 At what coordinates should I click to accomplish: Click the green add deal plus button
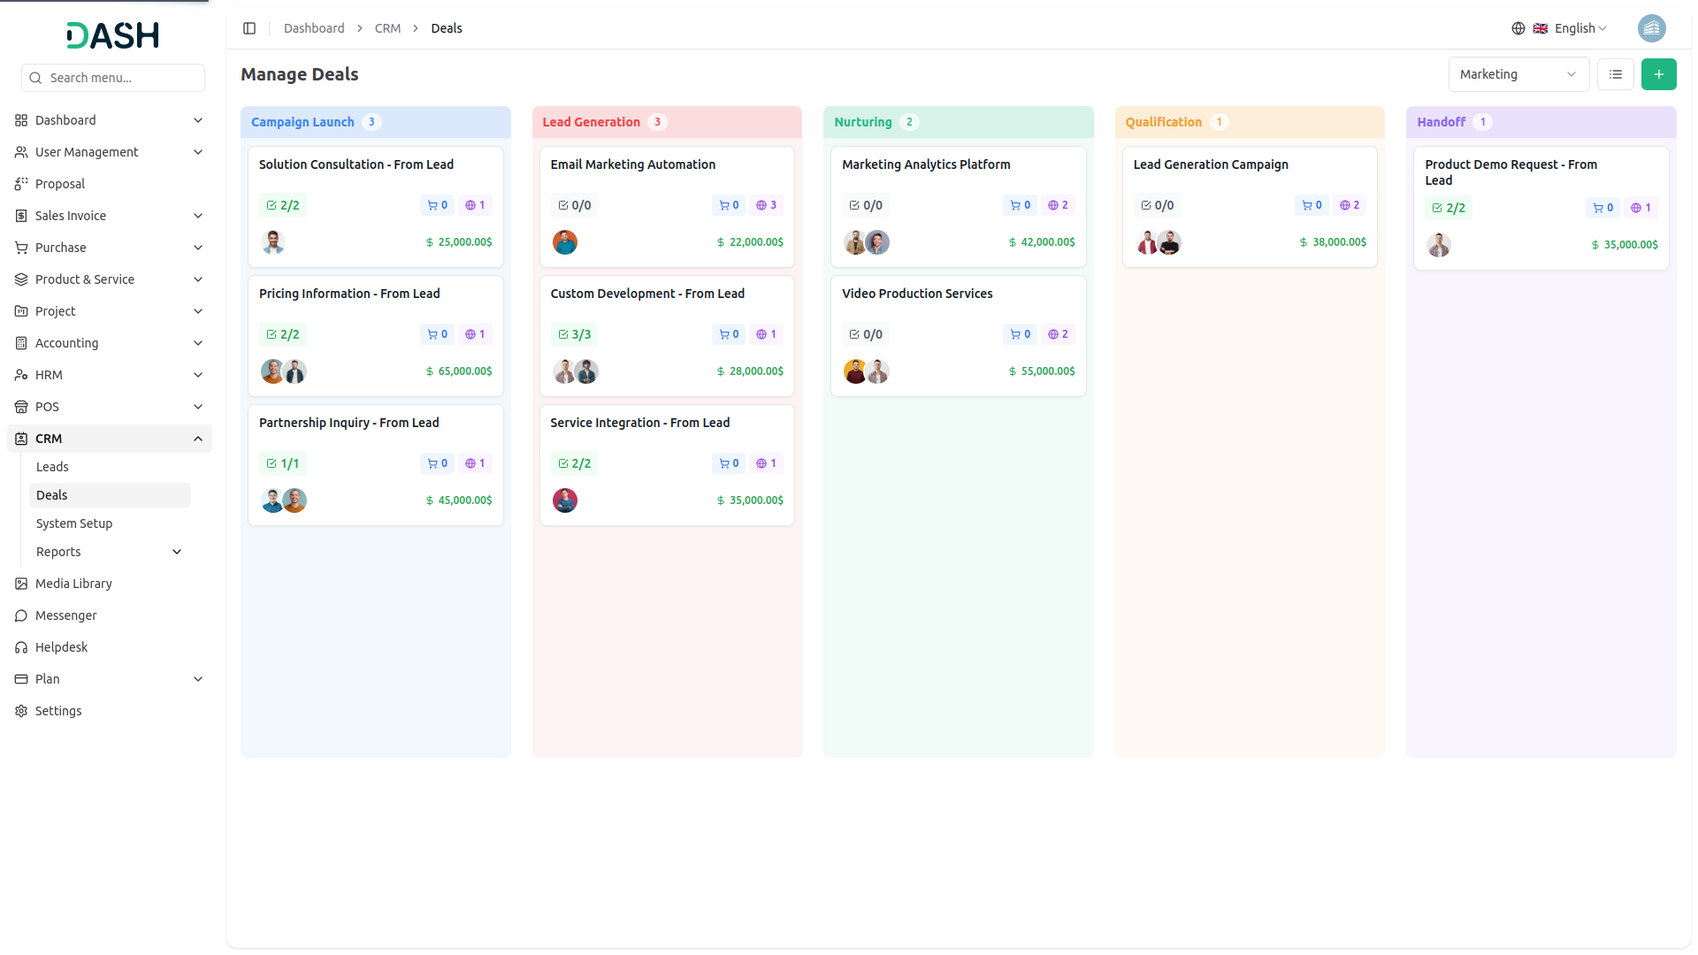coord(1658,74)
